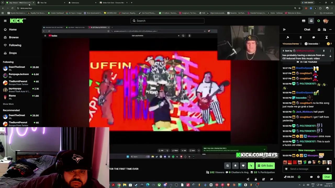Click the tools icon below stream
335x188 pixels.
(264, 179)
